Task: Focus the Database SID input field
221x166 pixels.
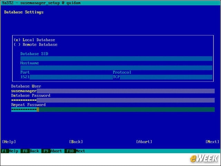Action: [116, 58]
